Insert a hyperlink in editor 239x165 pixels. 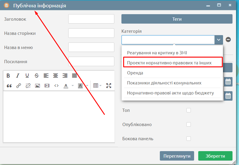(19, 86)
